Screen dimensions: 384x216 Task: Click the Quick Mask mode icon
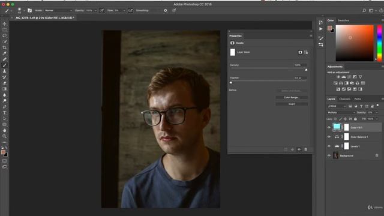click(x=4, y=161)
